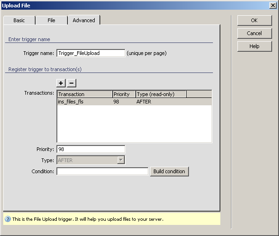Click the plus icon to add transaction

tap(61, 83)
